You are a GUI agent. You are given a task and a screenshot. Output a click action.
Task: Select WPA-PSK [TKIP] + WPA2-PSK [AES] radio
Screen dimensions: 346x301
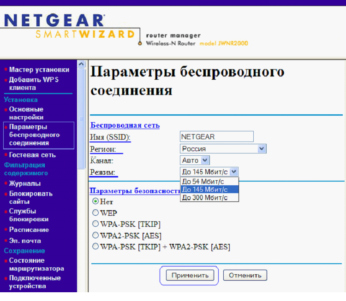[95, 246]
